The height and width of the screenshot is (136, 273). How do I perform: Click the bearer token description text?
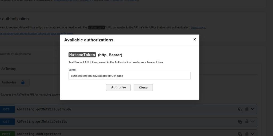click(x=116, y=62)
